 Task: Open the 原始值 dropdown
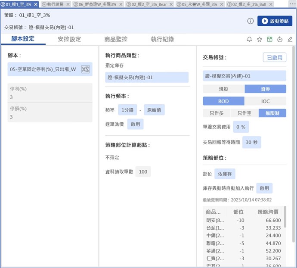(154, 110)
